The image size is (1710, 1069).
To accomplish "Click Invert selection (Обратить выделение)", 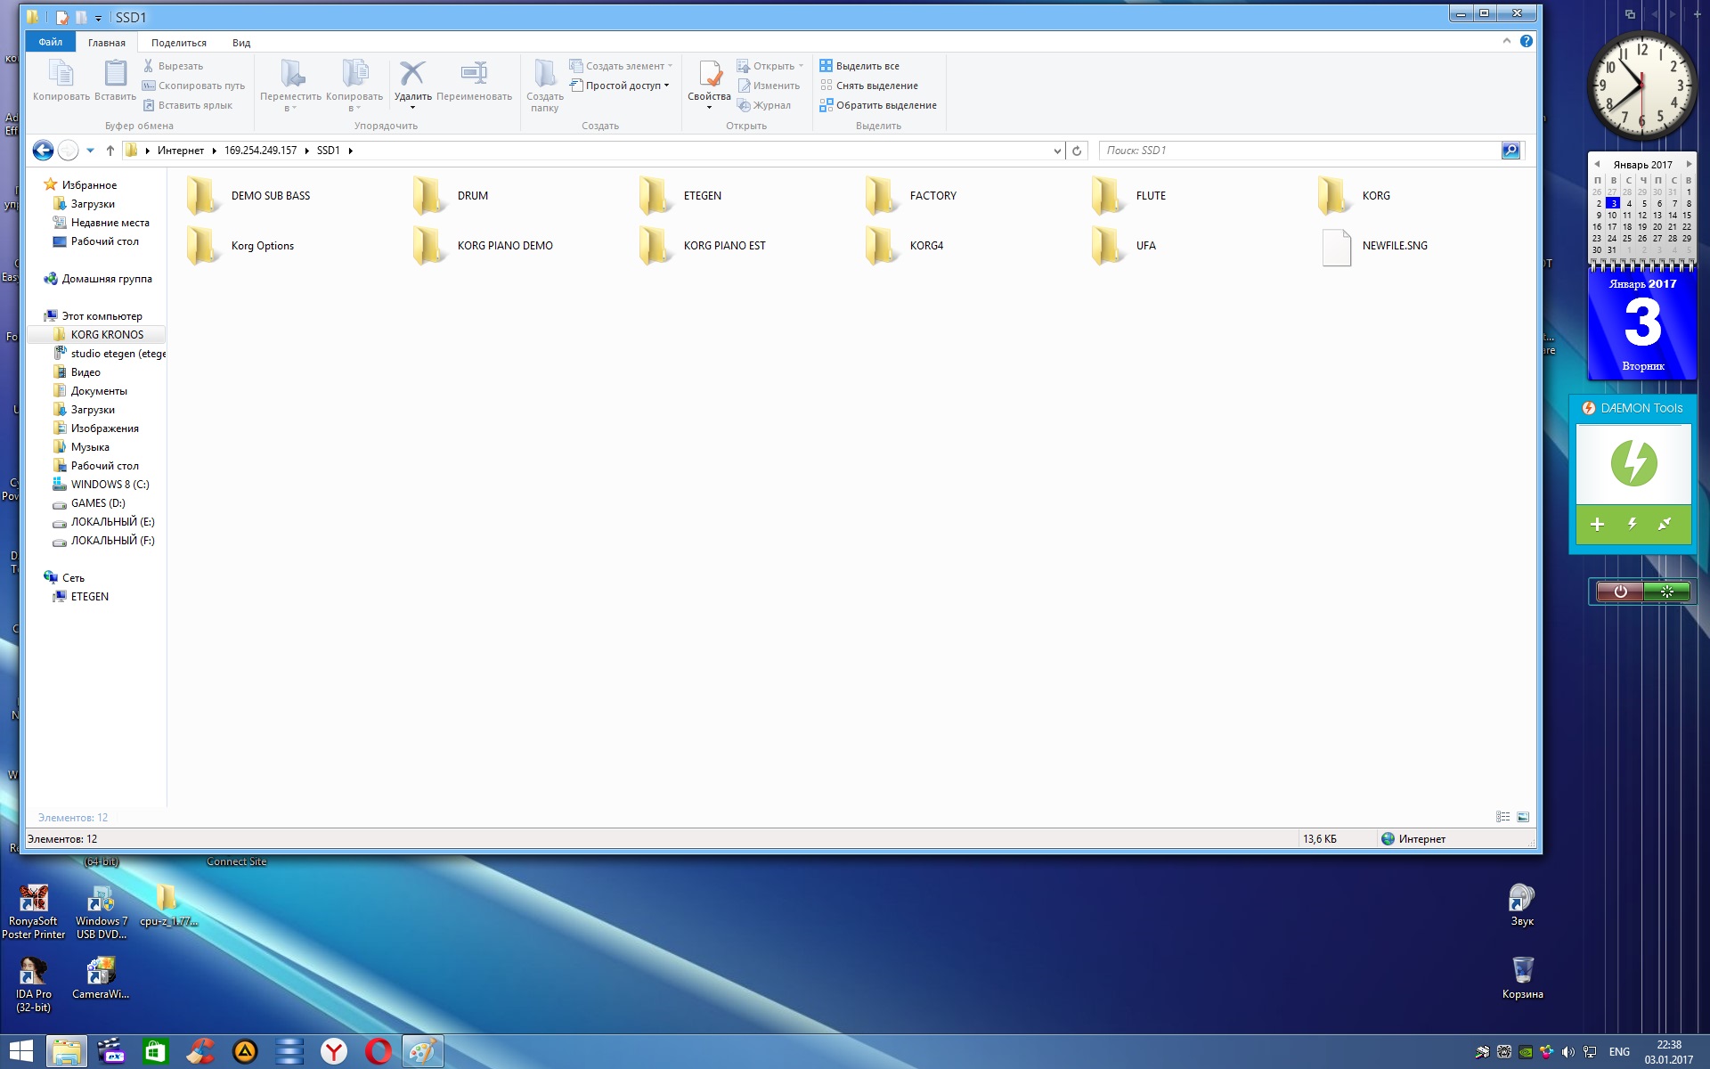I will tap(885, 105).
